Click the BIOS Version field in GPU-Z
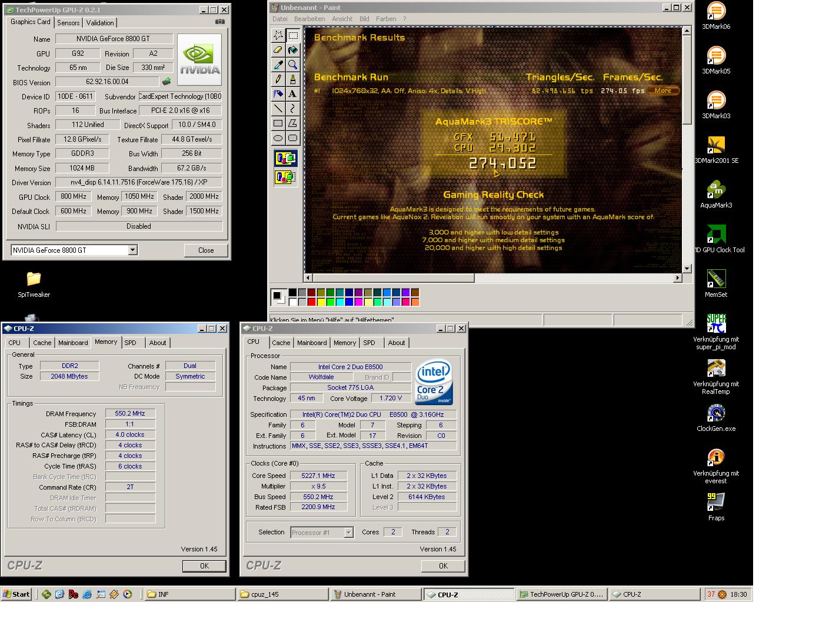Image resolution: width=839 pixels, height=629 pixels. [x=107, y=82]
